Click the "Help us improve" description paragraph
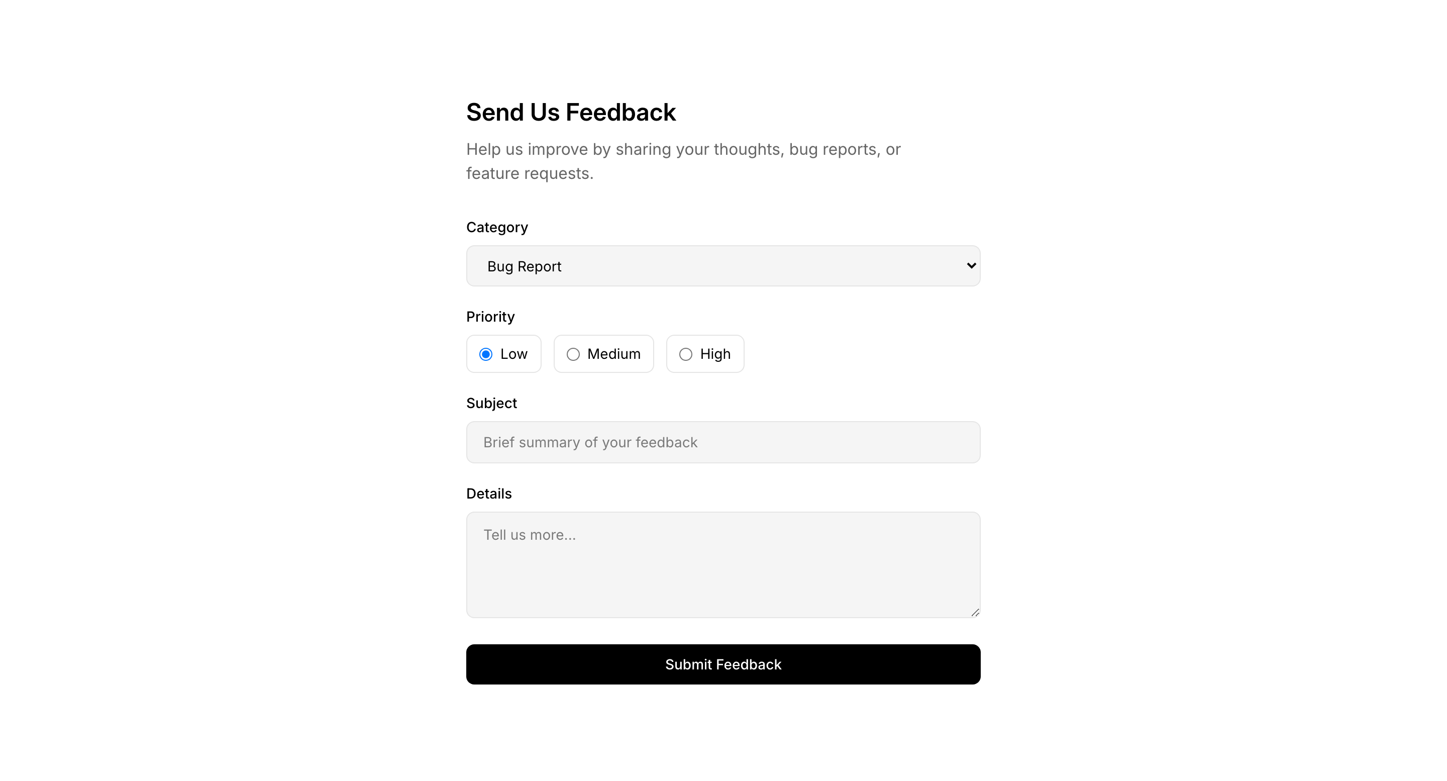The height and width of the screenshot is (781, 1447). [x=683, y=161]
